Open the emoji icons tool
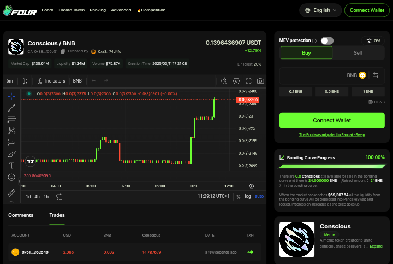The height and width of the screenshot is (264, 393). point(11,177)
